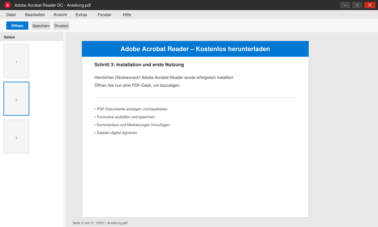Screen dimensions: 378x227
Task: Click heading 'Schritt 3: Installation und erste Nutzung'
Action: coord(139,65)
